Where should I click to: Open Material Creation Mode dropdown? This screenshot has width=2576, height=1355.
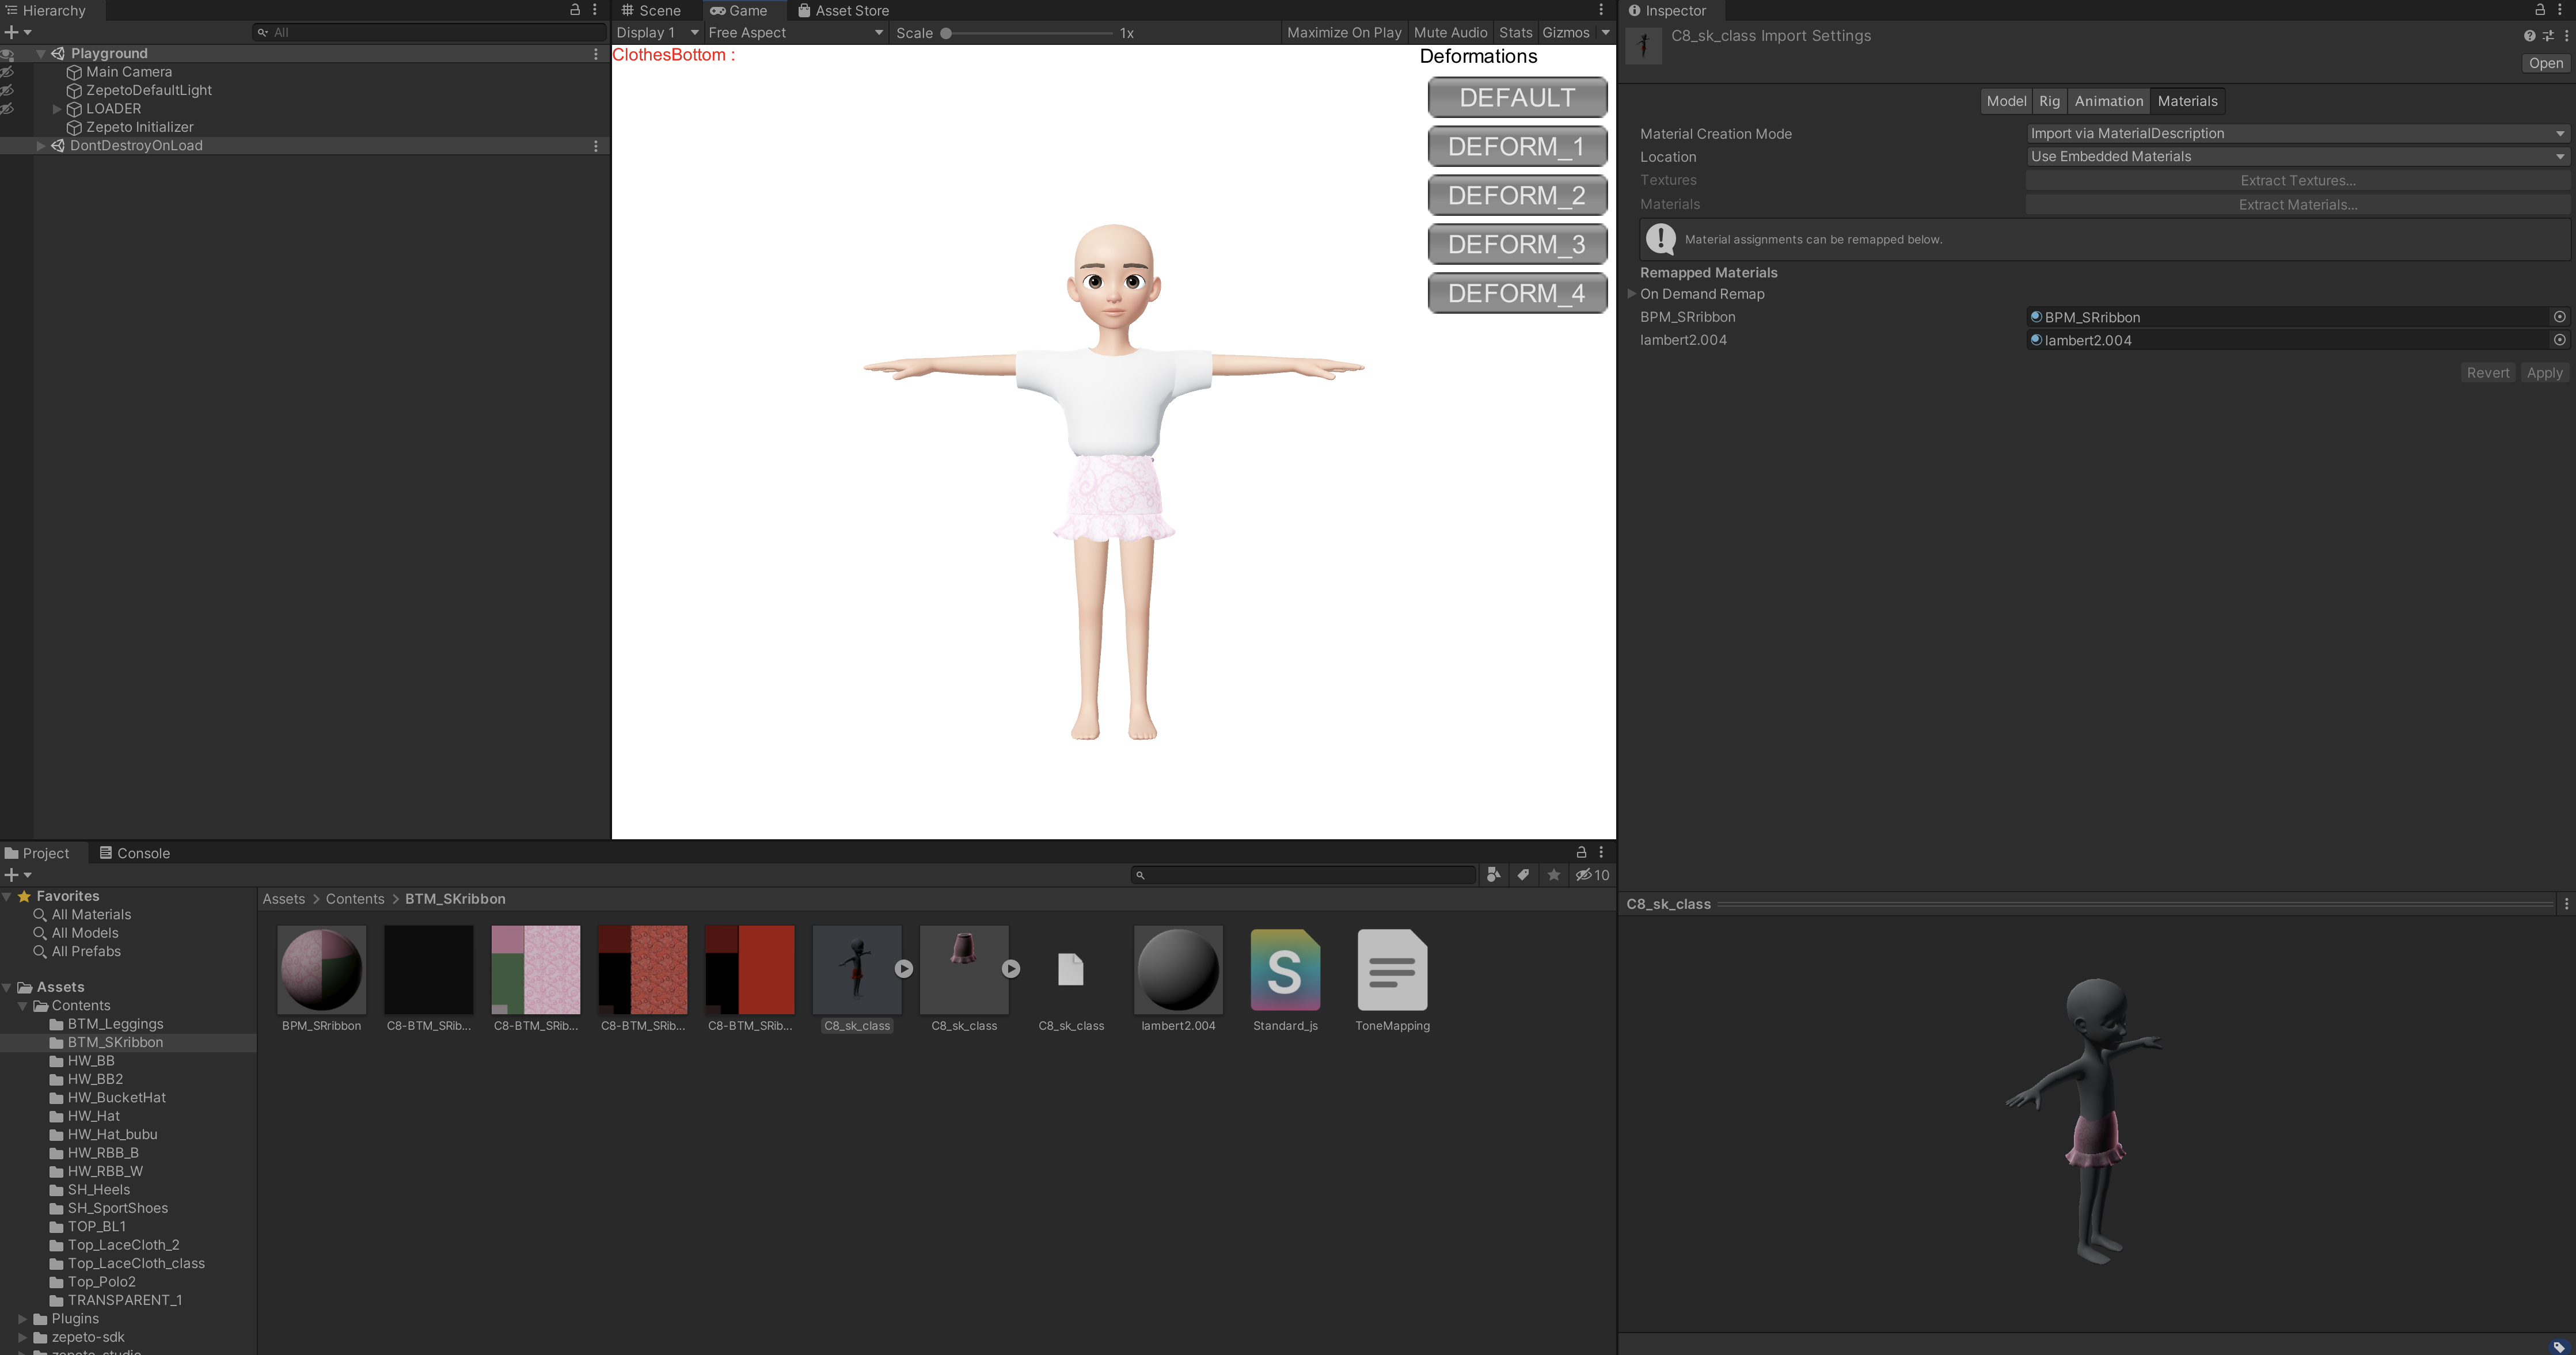[2297, 134]
